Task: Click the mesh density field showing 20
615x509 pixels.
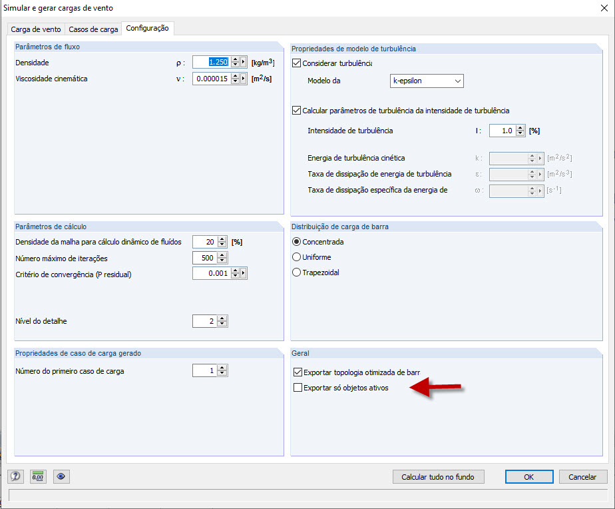Action: (205, 242)
